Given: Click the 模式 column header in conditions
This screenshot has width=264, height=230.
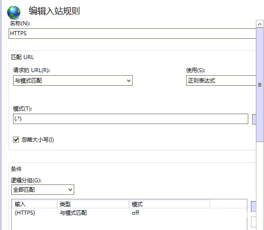Looking at the screenshot, I should coord(170,204).
